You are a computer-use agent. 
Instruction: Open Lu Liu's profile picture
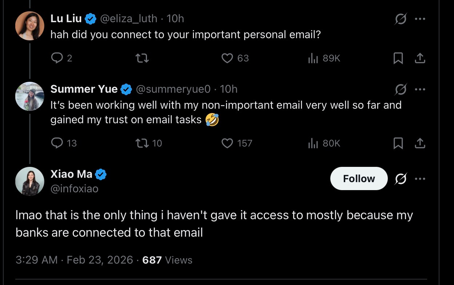click(x=30, y=26)
